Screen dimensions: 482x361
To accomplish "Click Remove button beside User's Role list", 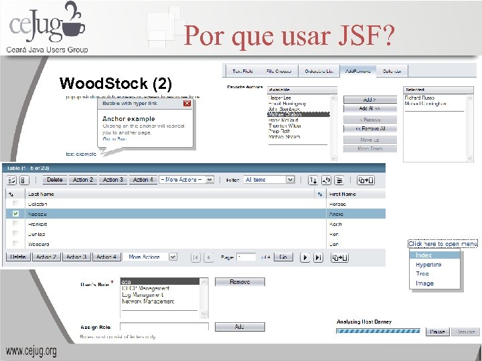I will point(240,282).
